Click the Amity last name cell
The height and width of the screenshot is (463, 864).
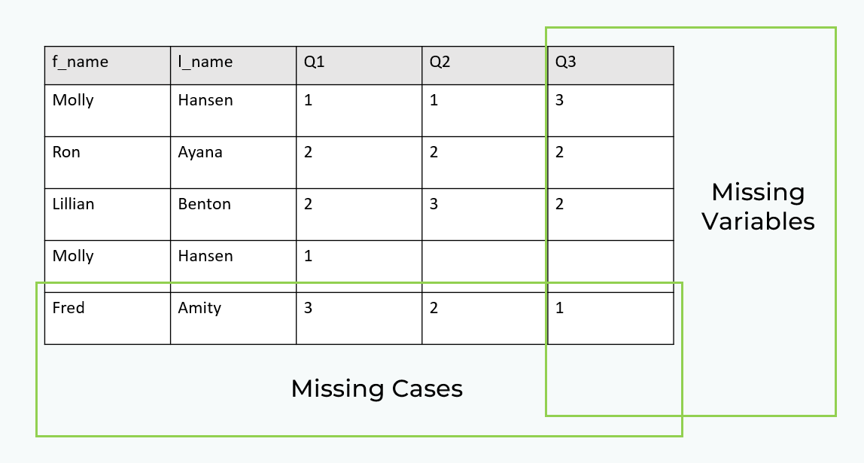click(x=233, y=318)
